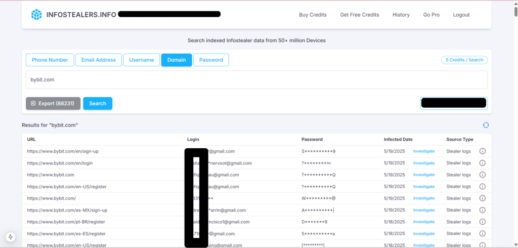Open info icon for the en/sign-up row
Viewport: 518px width, 248px height.
coord(482,151)
